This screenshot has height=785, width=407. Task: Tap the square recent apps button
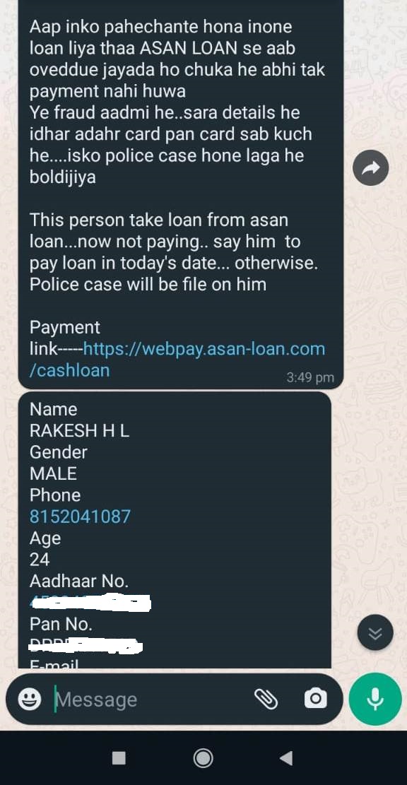click(119, 758)
